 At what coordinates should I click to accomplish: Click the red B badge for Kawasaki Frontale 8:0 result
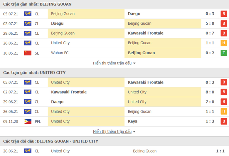click(x=224, y=92)
